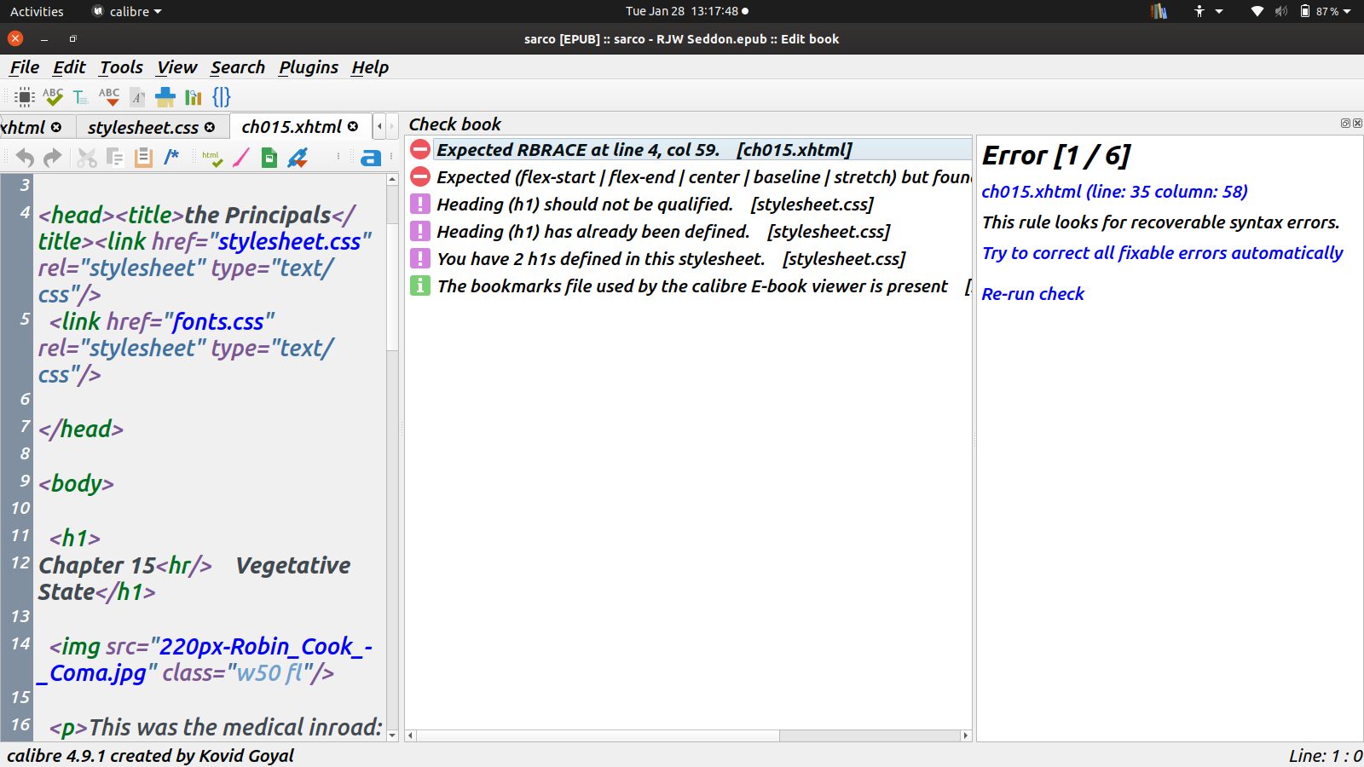This screenshot has width=1364, height=767.
Task: Click the Wi-Fi icon in top bar
Action: tap(1257, 11)
